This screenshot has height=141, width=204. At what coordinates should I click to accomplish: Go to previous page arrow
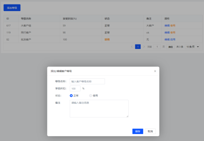[132, 47]
